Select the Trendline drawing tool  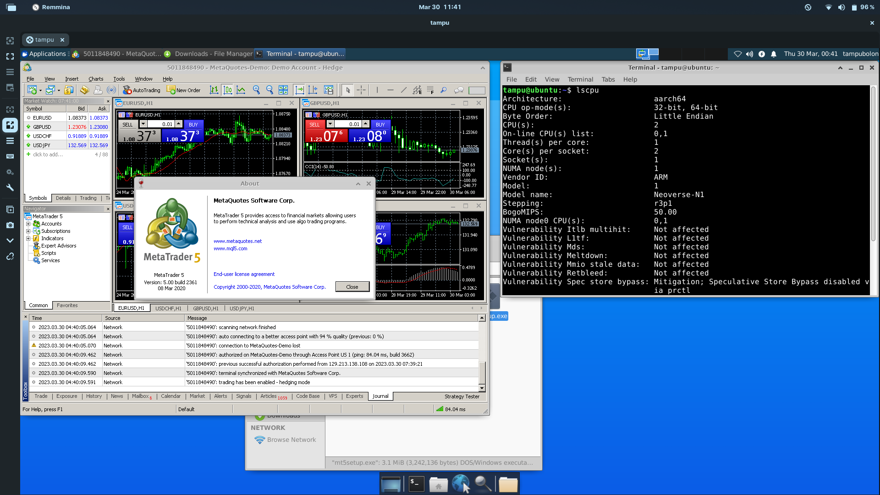pyautogui.click(x=404, y=90)
